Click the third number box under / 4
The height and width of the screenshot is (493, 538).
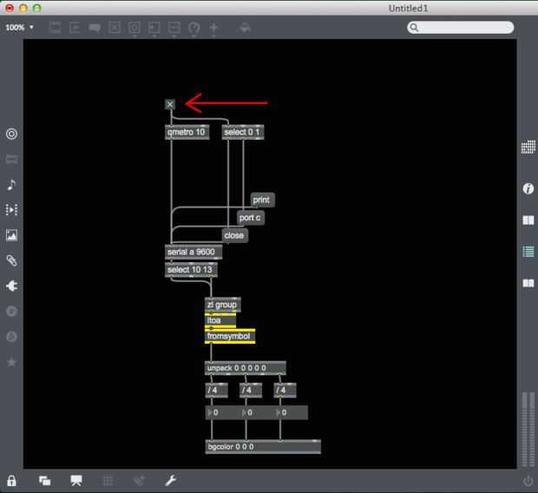point(291,412)
